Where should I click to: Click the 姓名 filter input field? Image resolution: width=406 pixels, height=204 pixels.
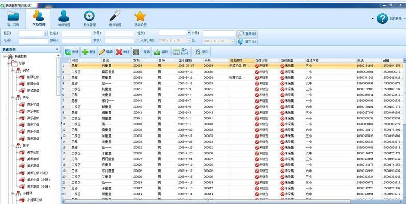coord(76,34)
